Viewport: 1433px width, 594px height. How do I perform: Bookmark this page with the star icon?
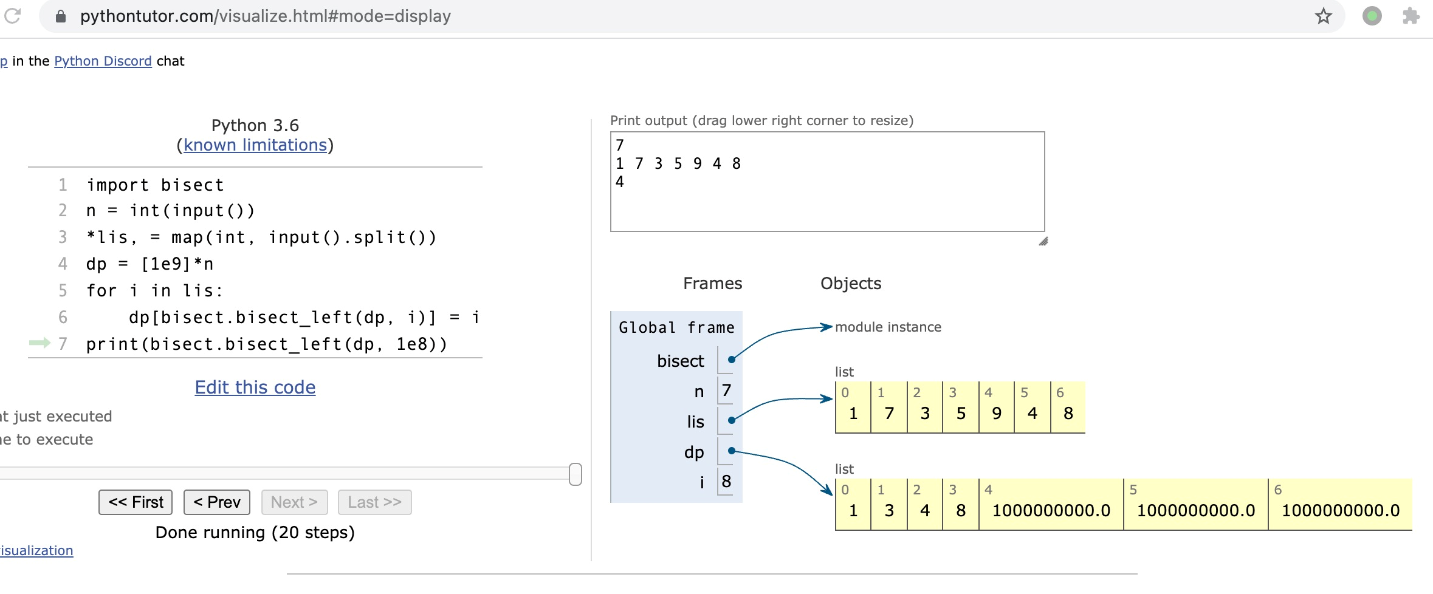click(x=1323, y=16)
